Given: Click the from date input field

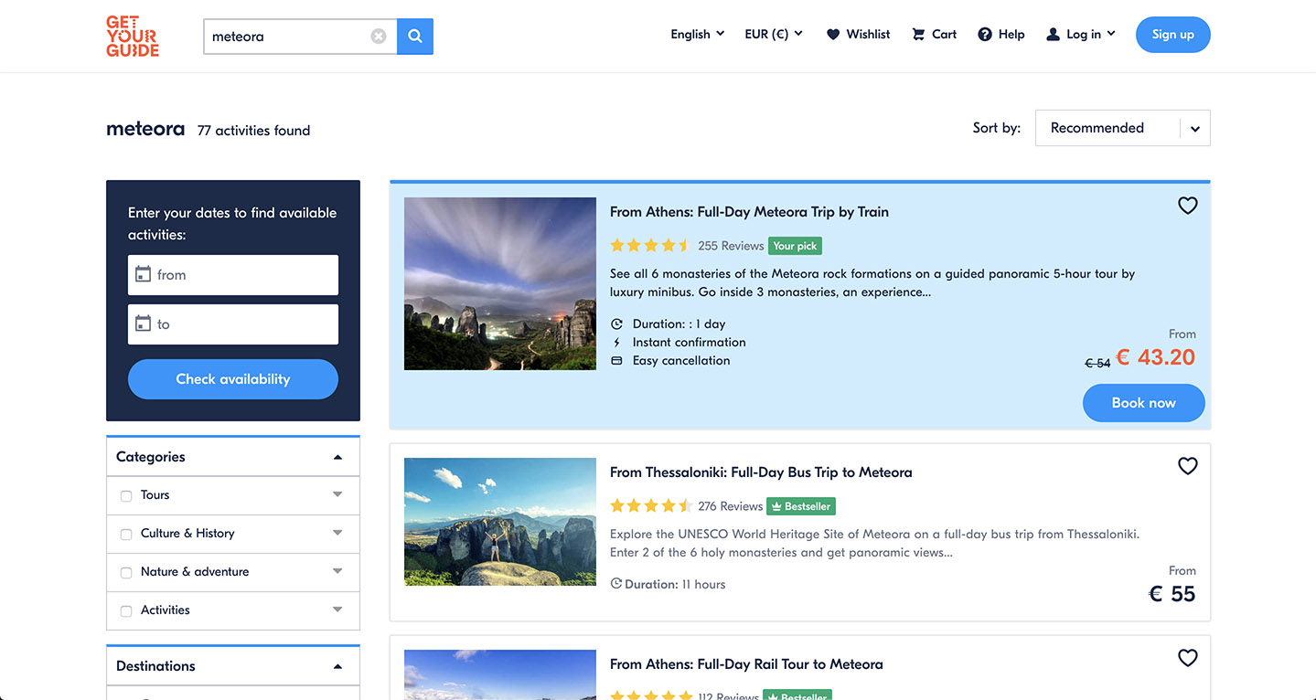Looking at the screenshot, I should 233,275.
